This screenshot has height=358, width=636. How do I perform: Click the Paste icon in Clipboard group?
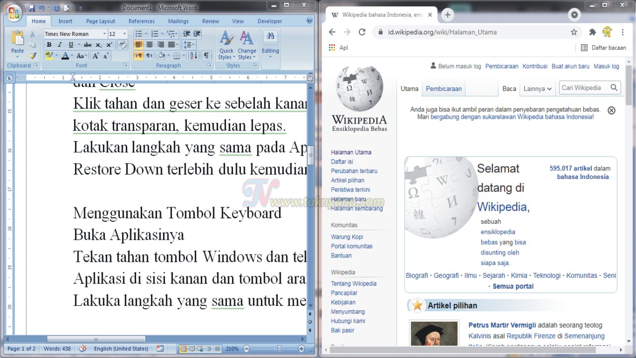click(x=17, y=38)
